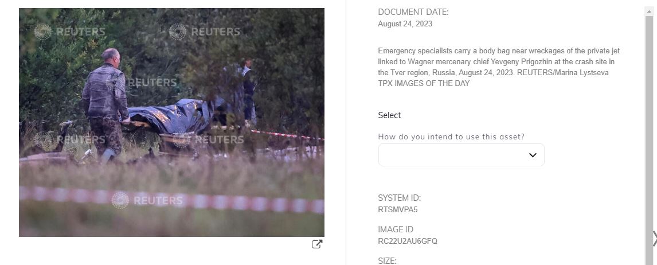The height and width of the screenshot is (265, 657).
Task: Click the dropdown chevron arrow icon
Action: (x=533, y=155)
